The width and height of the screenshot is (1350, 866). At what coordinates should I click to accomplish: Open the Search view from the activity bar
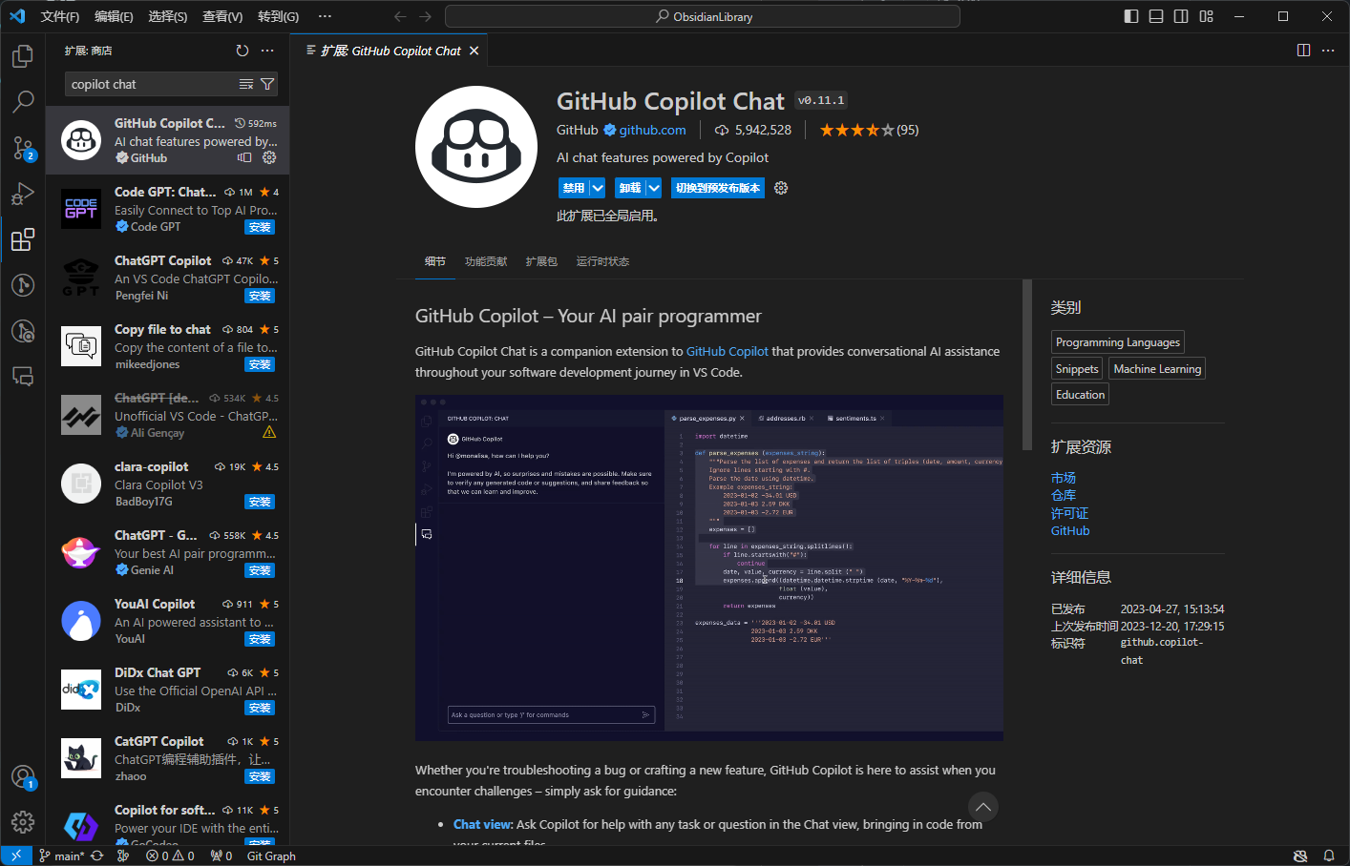(23, 102)
